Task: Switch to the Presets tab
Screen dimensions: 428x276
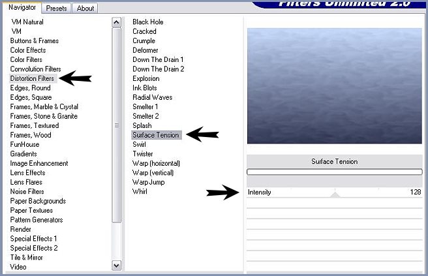Action: pyautogui.click(x=57, y=8)
